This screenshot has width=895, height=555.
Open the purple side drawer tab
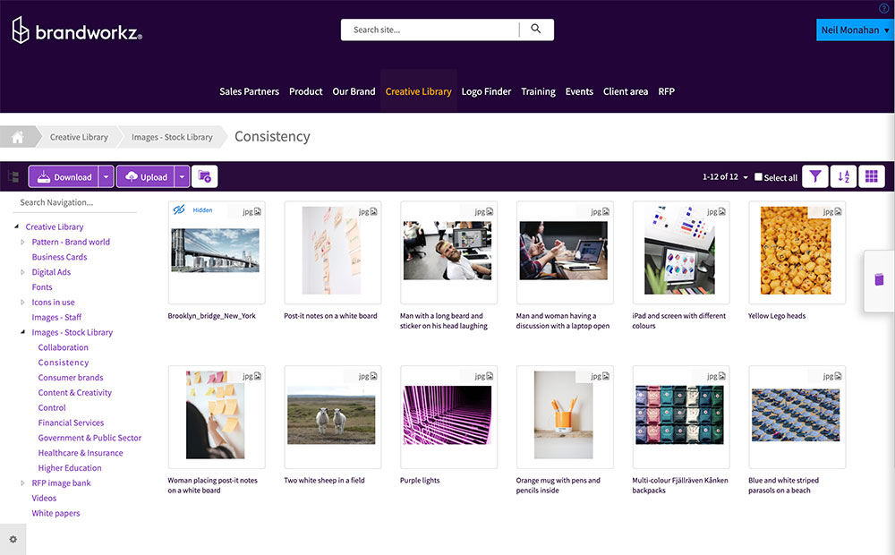[879, 280]
